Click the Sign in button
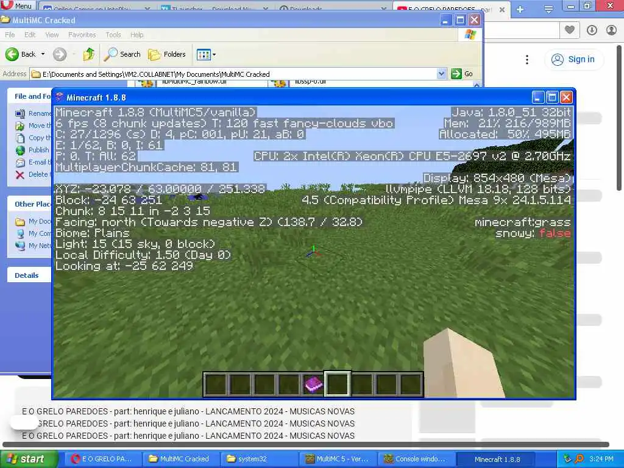Screen dimensions: 624x468 point(573,59)
